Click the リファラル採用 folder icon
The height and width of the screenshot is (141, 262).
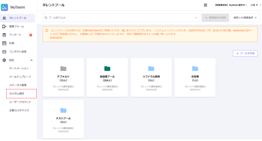[151, 69]
